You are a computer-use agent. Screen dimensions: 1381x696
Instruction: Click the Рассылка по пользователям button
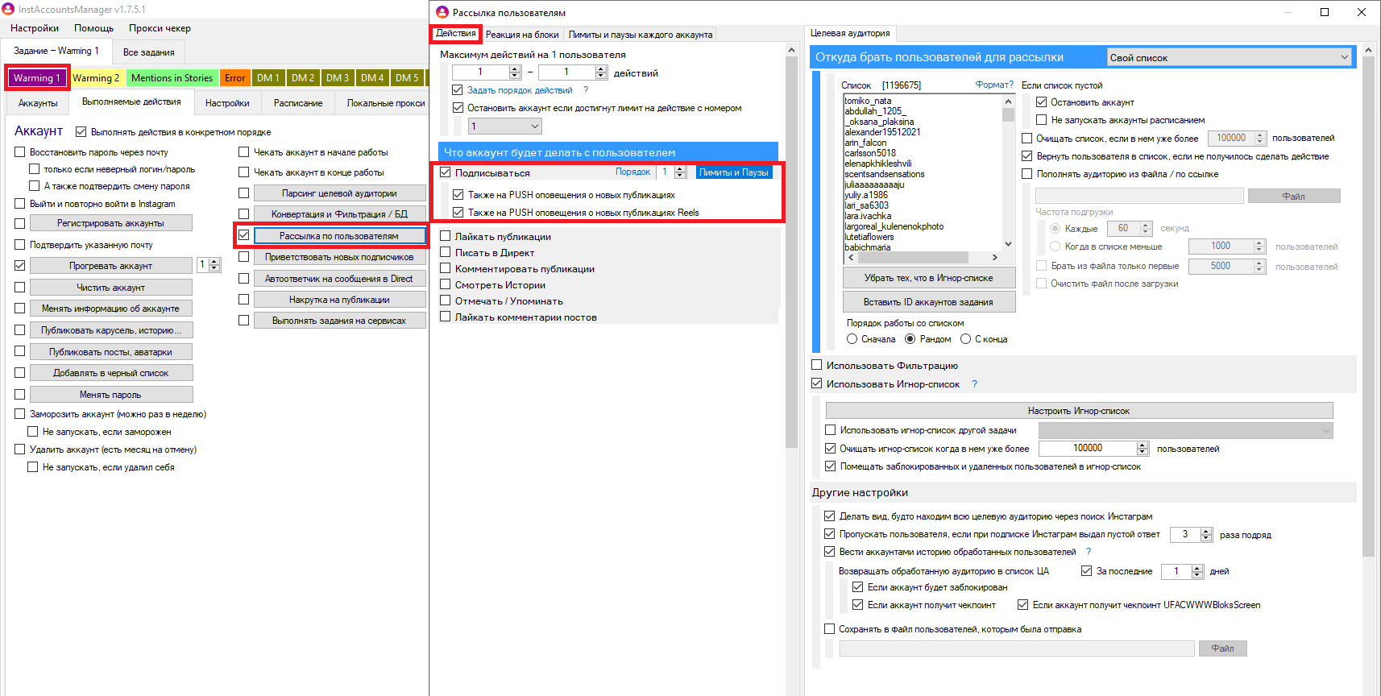pos(339,236)
